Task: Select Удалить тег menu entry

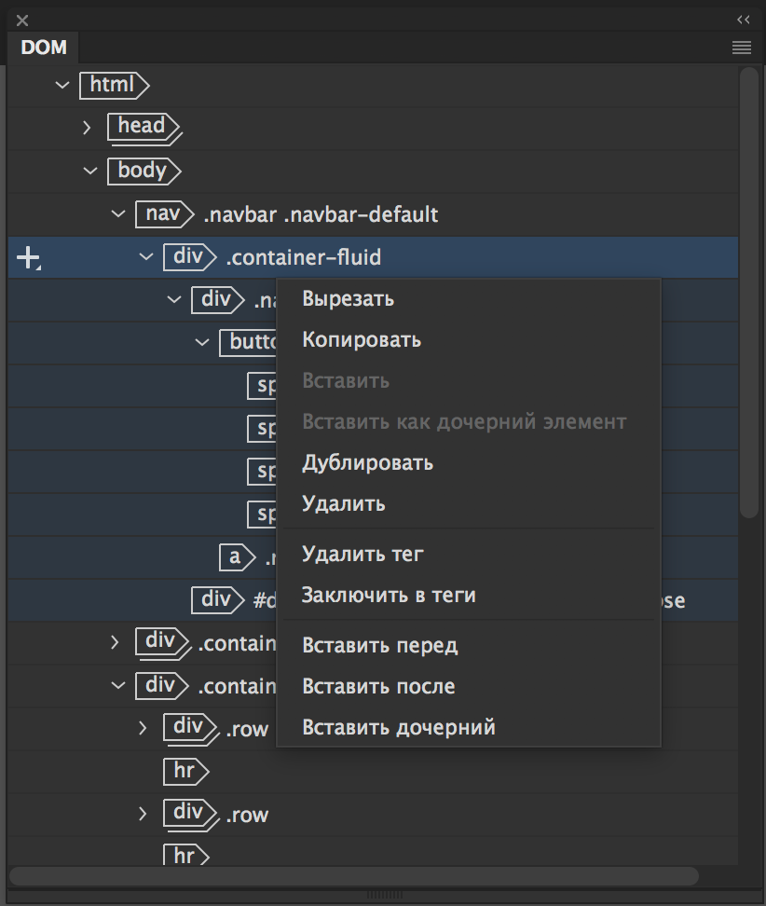Action: 362,555
